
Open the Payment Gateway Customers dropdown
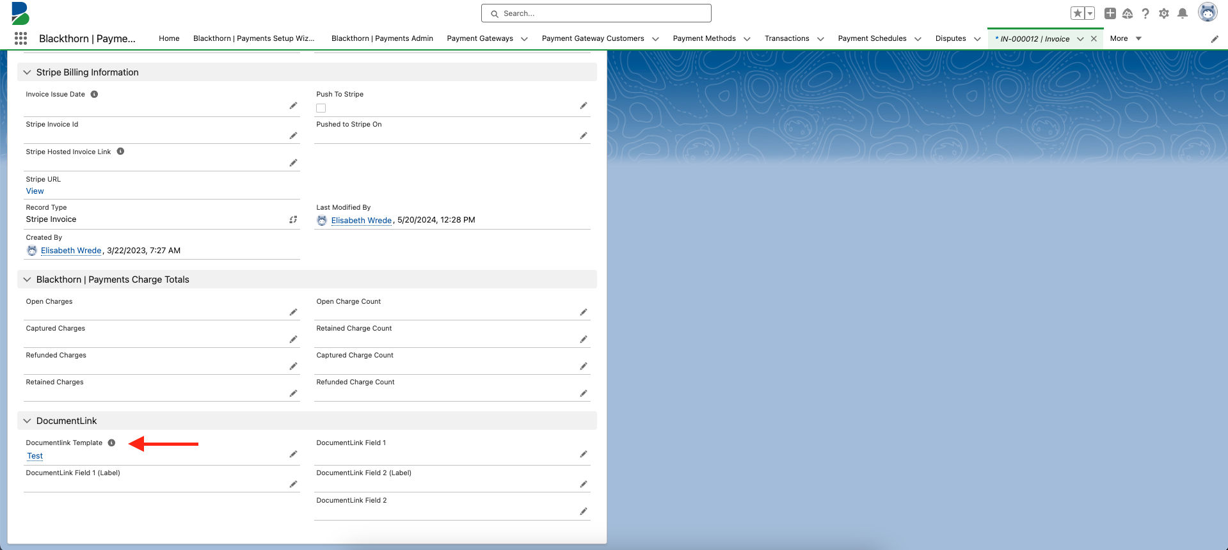point(655,39)
